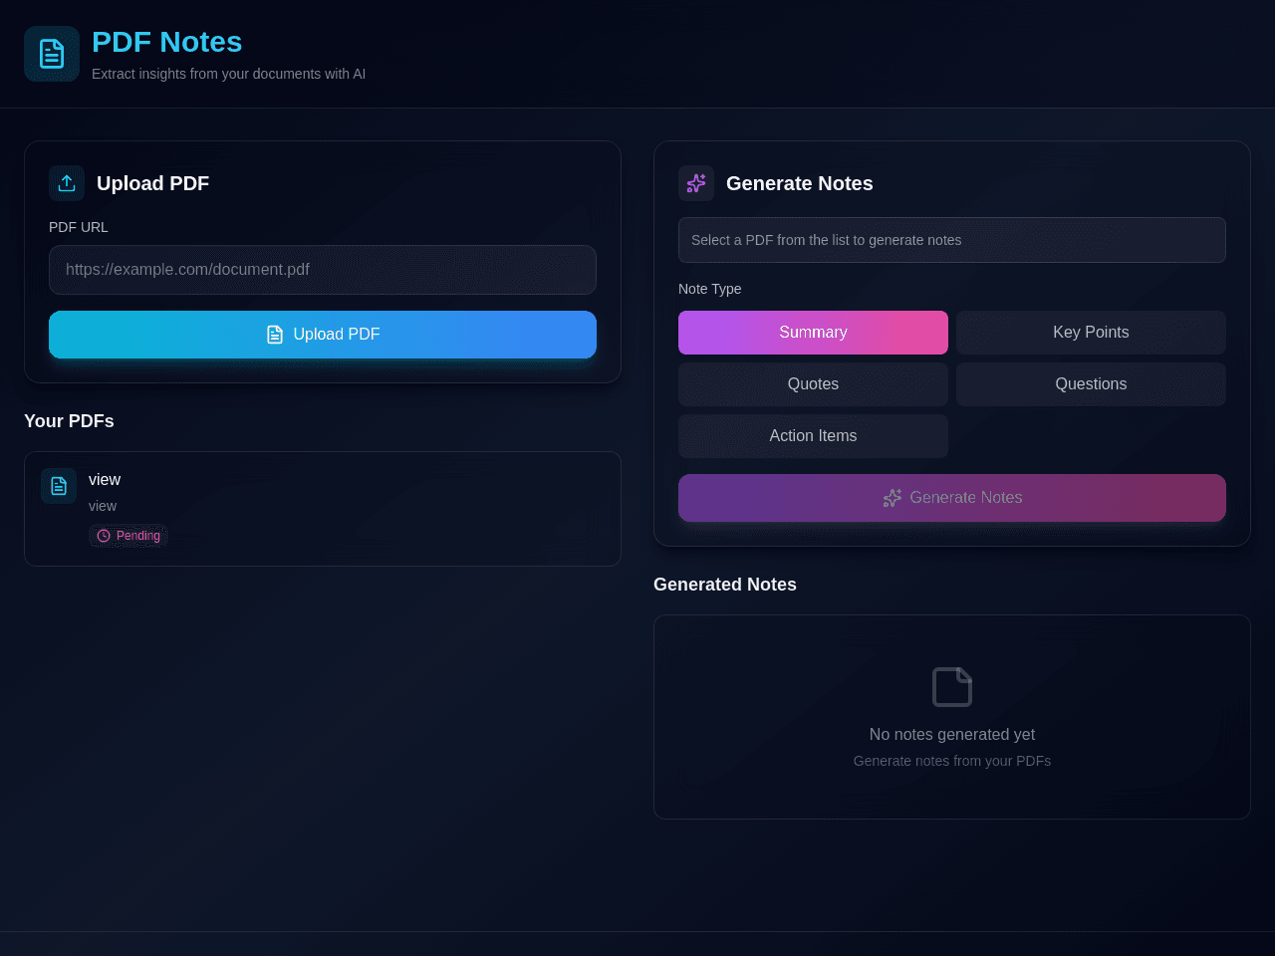Screen dimensions: 1275x956
Task: Click the PDF Notes logo icon
Action: (52, 54)
